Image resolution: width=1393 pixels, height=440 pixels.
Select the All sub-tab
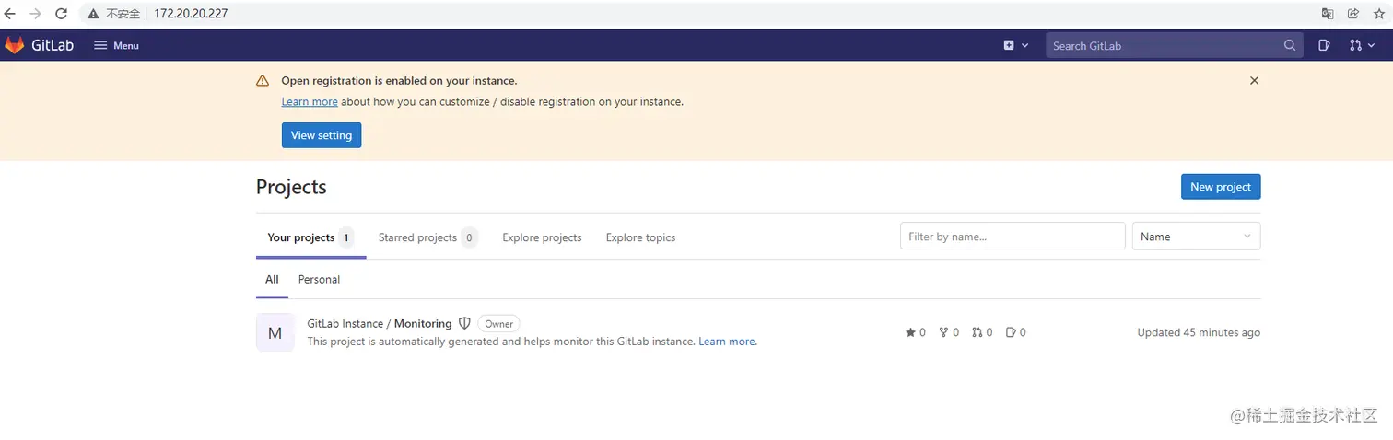tap(272, 279)
